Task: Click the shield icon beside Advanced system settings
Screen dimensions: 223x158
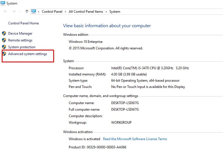Action: click(4, 54)
